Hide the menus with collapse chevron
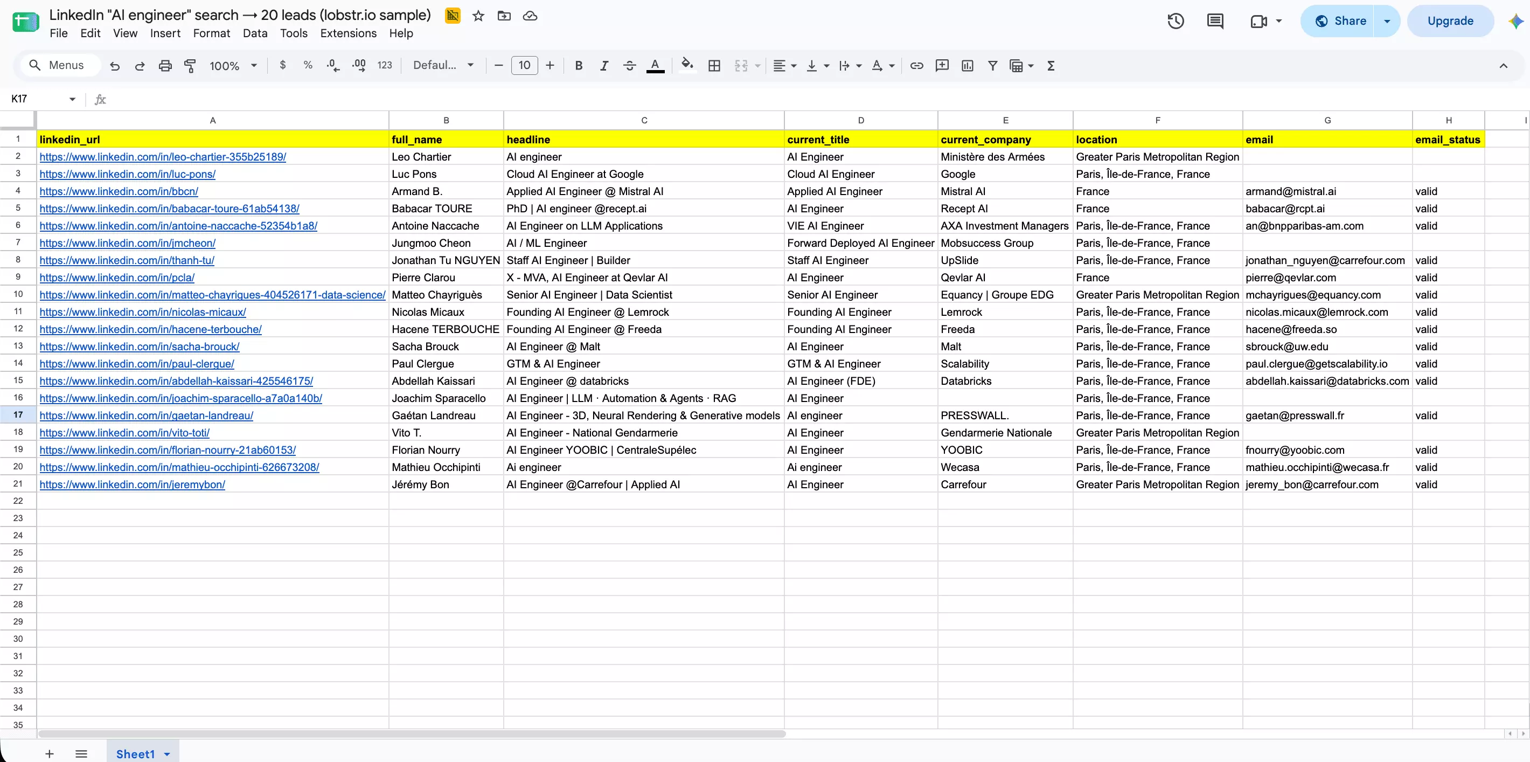 click(x=1503, y=66)
